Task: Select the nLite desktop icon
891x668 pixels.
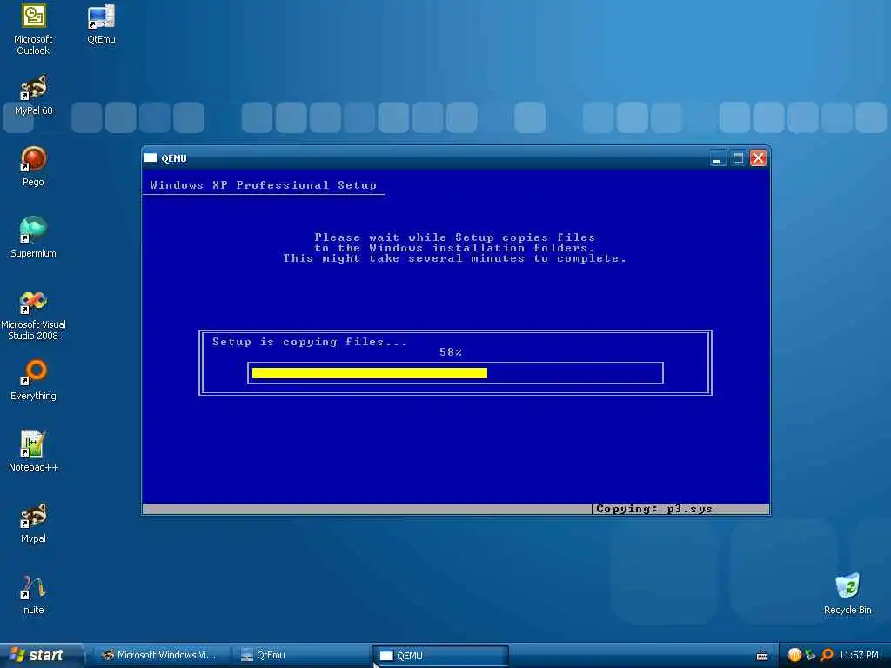Action: 33,594
